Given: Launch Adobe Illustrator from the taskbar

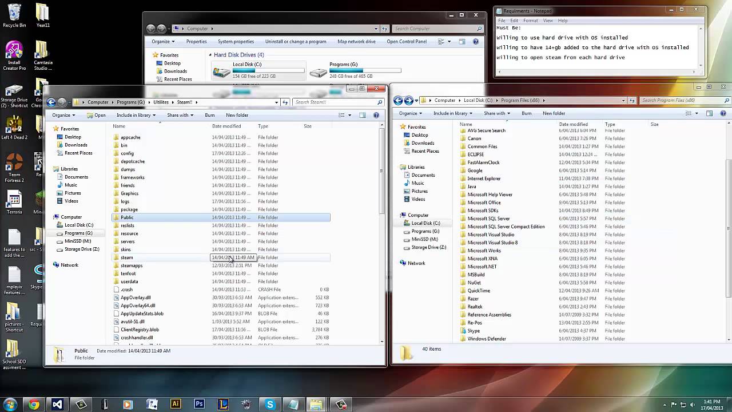Looking at the screenshot, I should (176, 405).
